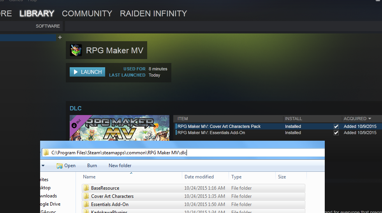
Task: Select the Essentials Add-On folder name
Action: tap(110, 204)
